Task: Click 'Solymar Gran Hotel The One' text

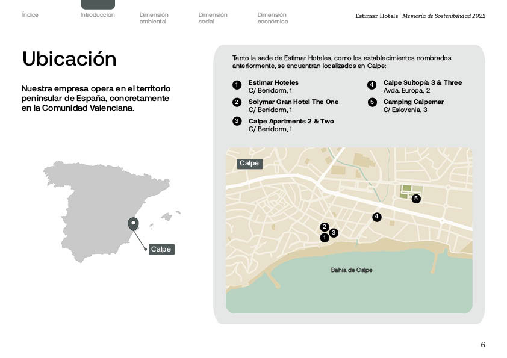Action: click(x=294, y=102)
